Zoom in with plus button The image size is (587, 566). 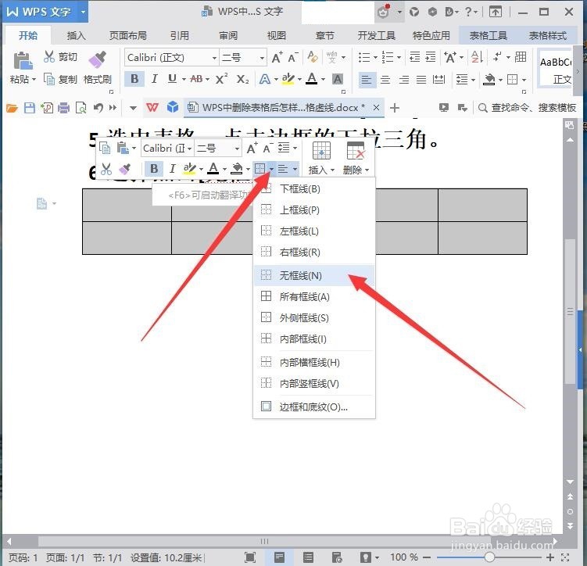click(549, 557)
